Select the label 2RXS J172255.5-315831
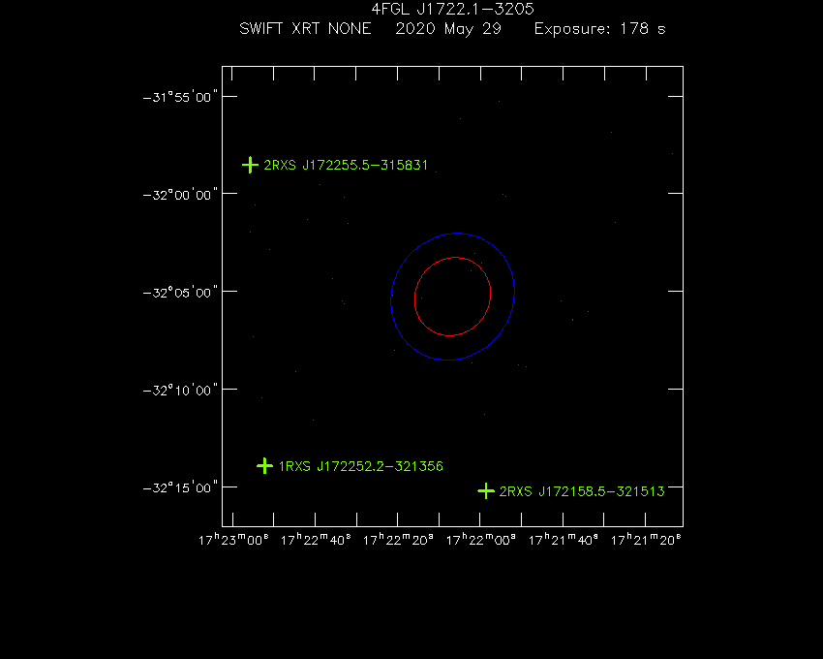The height and width of the screenshot is (659, 823). (x=346, y=165)
